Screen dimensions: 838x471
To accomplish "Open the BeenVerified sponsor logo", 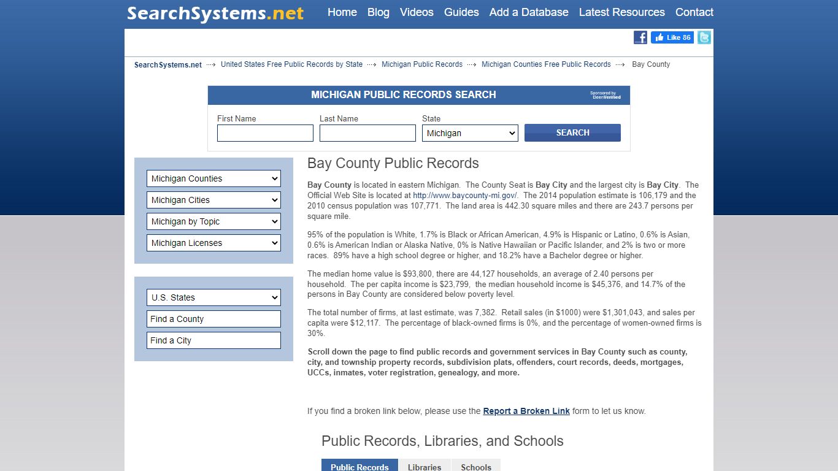I will pyautogui.click(x=605, y=95).
